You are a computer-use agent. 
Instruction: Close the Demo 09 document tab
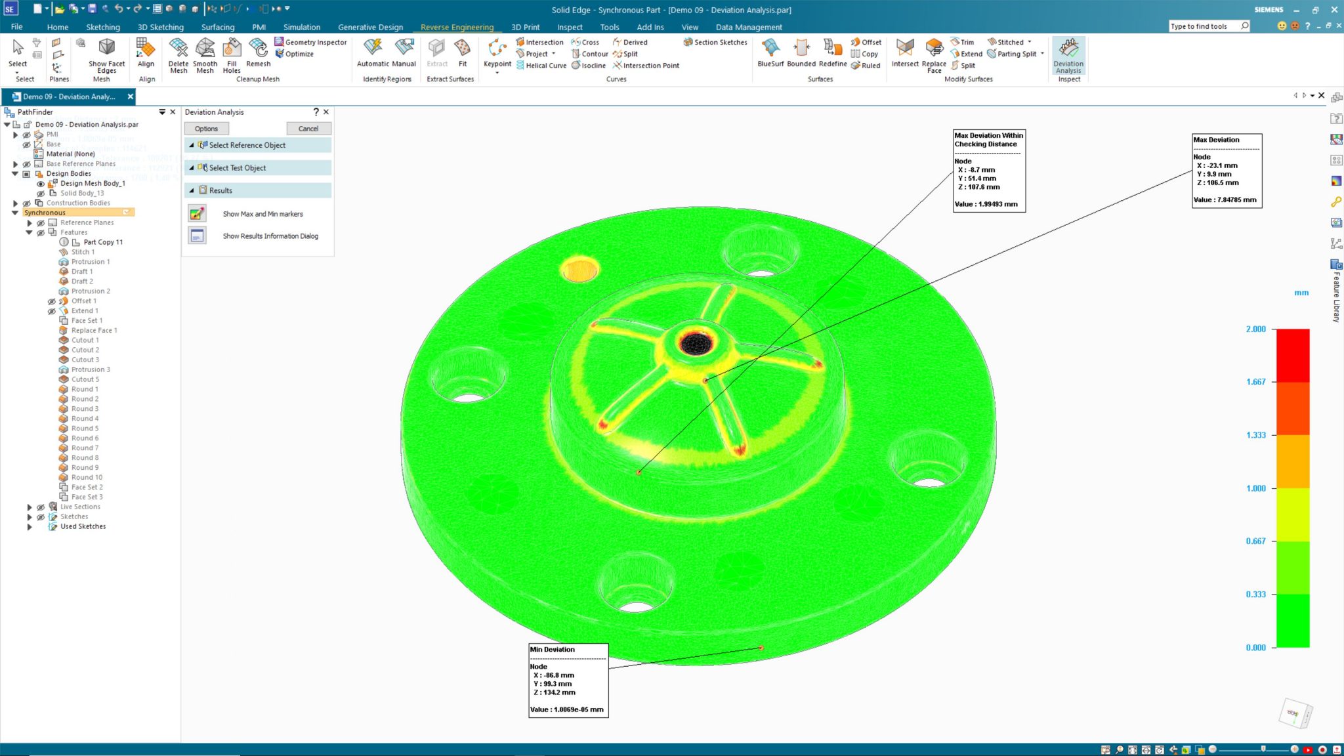pos(130,96)
